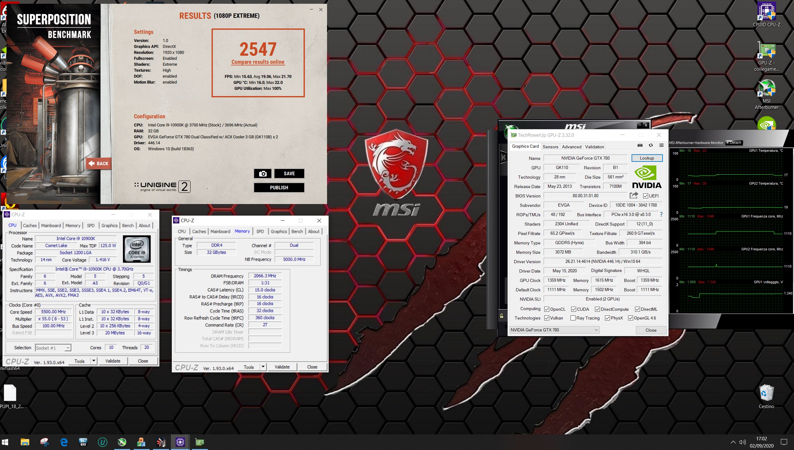Open the GPU-Z hamburger menu

[x=661, y=146]
